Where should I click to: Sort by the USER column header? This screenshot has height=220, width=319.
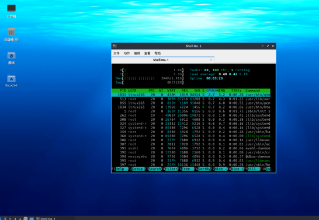(x=132, y=90)
